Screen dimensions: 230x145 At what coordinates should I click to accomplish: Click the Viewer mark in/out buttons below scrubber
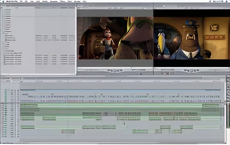pyautogui.click(x=139, y=69)
